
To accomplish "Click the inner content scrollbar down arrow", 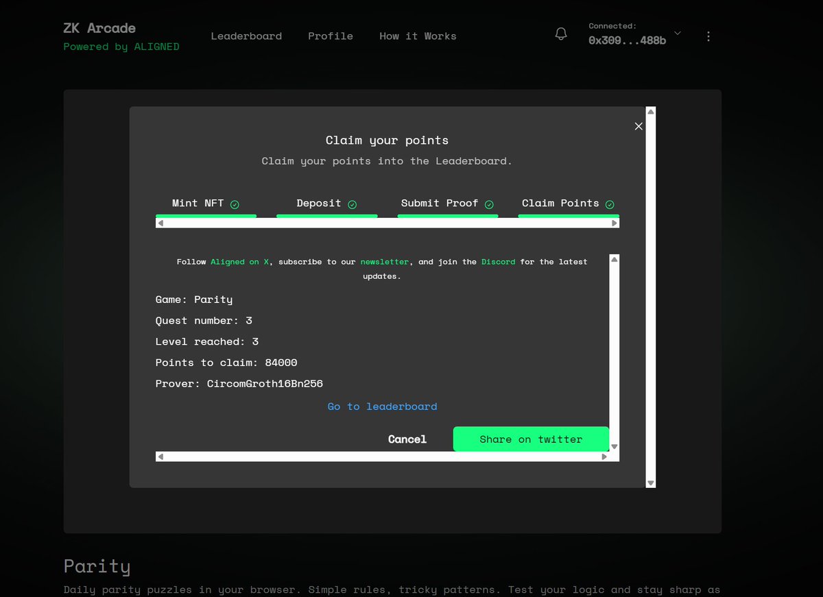I will (x=615, y=446).
